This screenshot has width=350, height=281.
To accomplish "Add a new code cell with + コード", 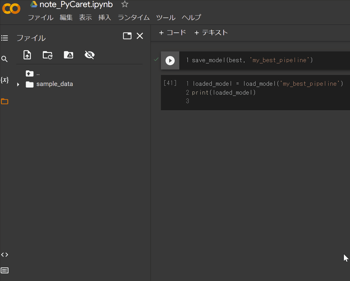I will [172, 32].
